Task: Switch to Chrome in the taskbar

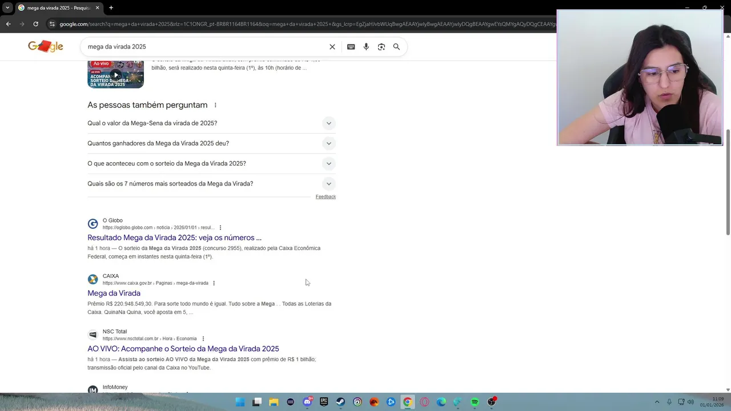Action: click(407, 402)
